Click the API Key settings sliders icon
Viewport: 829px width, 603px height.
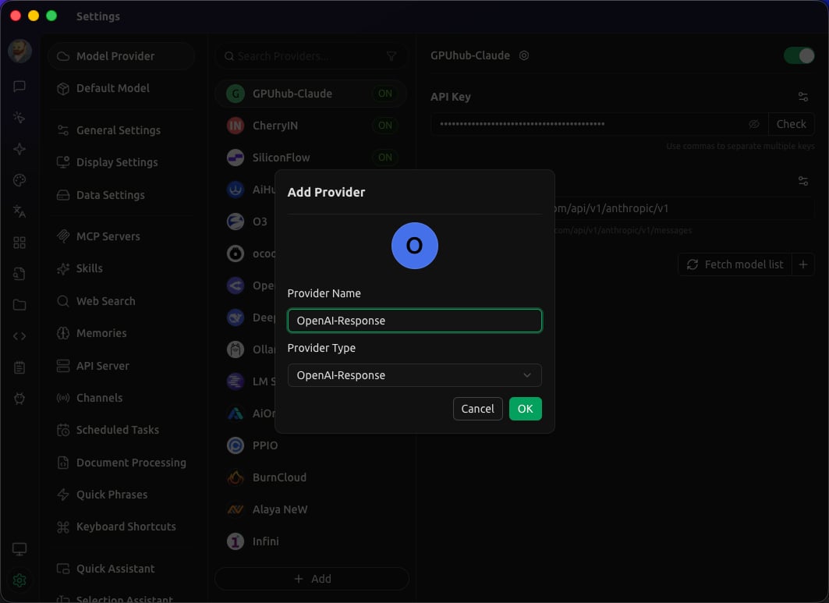pos(803,97)
